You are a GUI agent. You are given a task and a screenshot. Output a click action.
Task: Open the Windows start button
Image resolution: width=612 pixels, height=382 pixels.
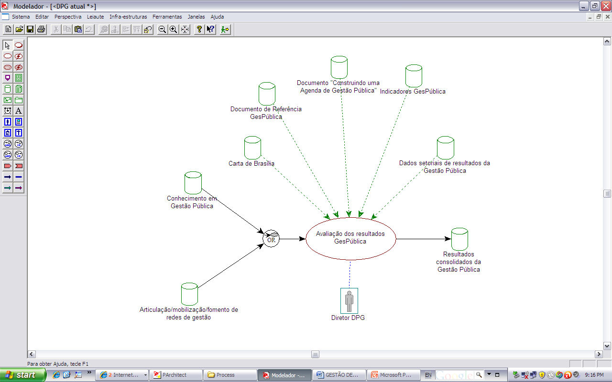(23, 375)
